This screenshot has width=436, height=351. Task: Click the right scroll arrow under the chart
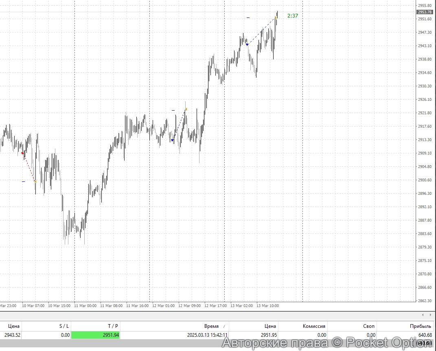coord(431,315)
